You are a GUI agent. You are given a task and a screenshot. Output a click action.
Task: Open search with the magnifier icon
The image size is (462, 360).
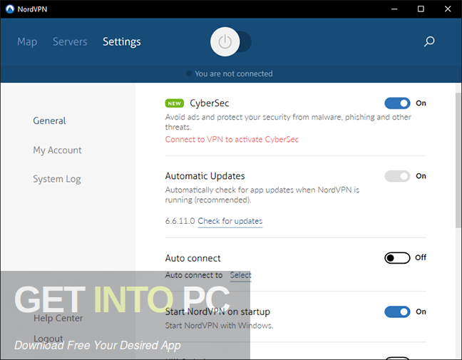pos(429,42)
